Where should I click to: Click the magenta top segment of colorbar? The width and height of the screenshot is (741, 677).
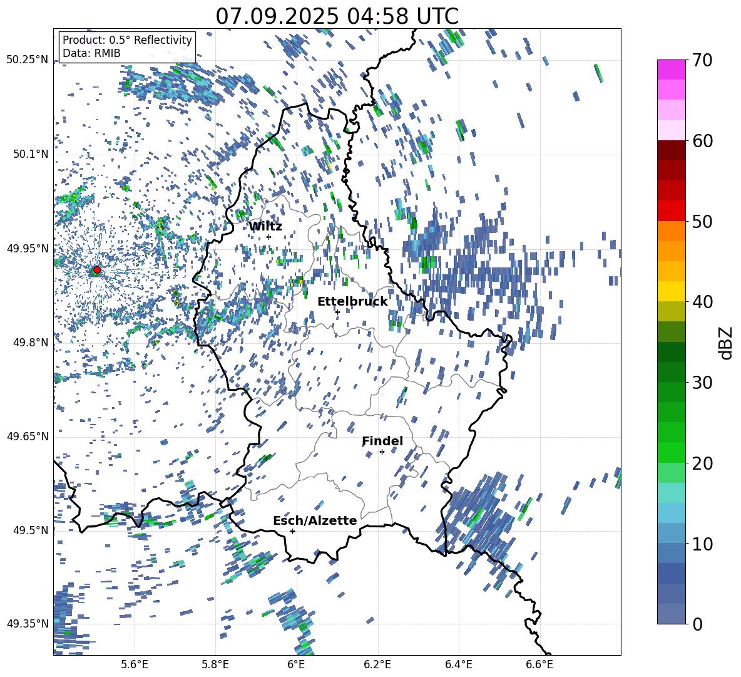[x=671, y=70]
